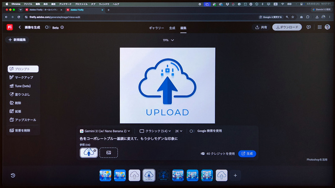Open the ファイル menu
The height and width of the screenshot is (188, 335).
28,4
